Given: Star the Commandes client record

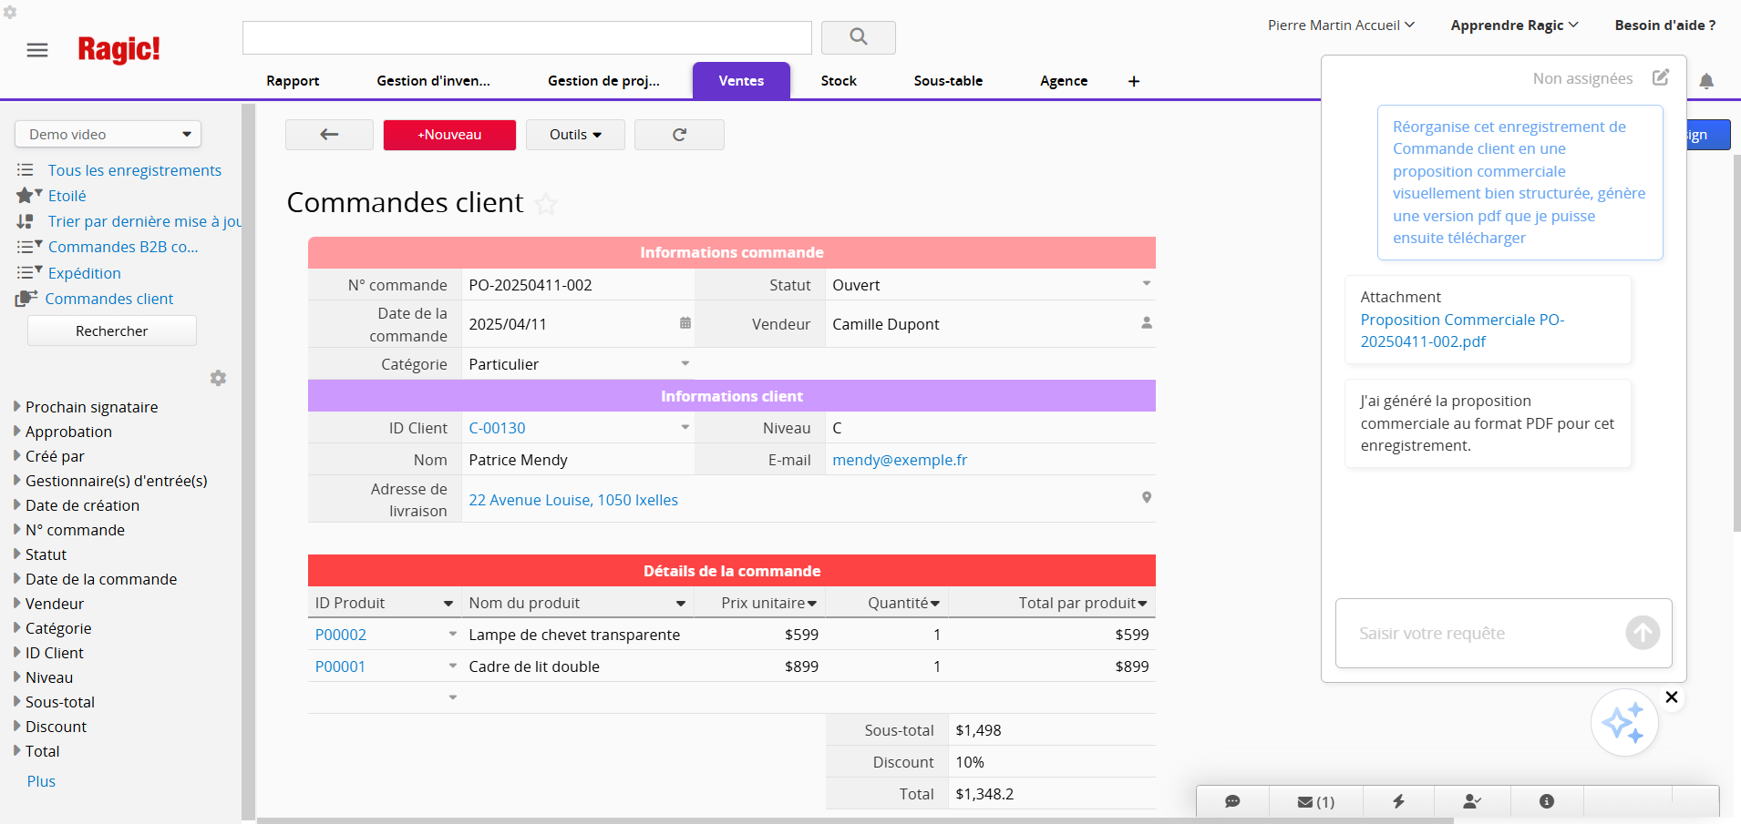Looking at the screenshot, I should (546, 204).
